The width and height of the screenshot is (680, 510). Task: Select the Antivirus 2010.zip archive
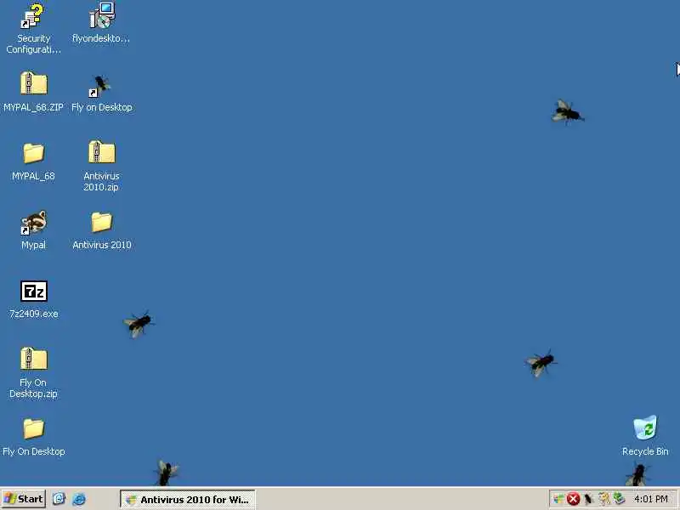[x=101, y=166]
